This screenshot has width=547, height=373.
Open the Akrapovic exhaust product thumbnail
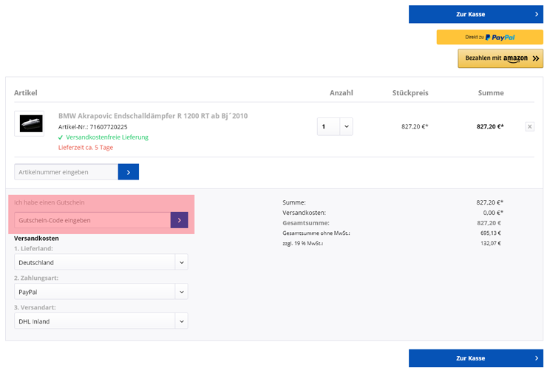coord(30,124)
